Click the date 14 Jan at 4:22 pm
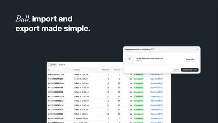The height and width of the screenshot is (123, 218). 81,119
